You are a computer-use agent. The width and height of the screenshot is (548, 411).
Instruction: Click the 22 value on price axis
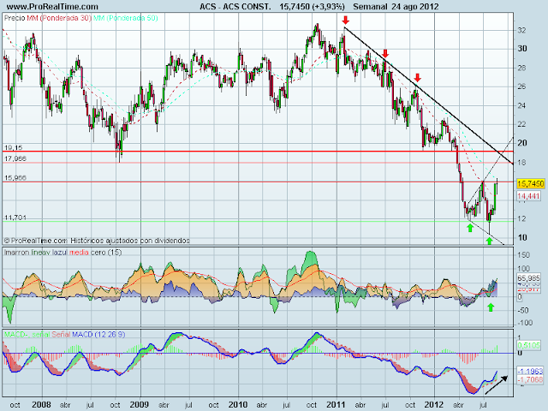[521, 124]
